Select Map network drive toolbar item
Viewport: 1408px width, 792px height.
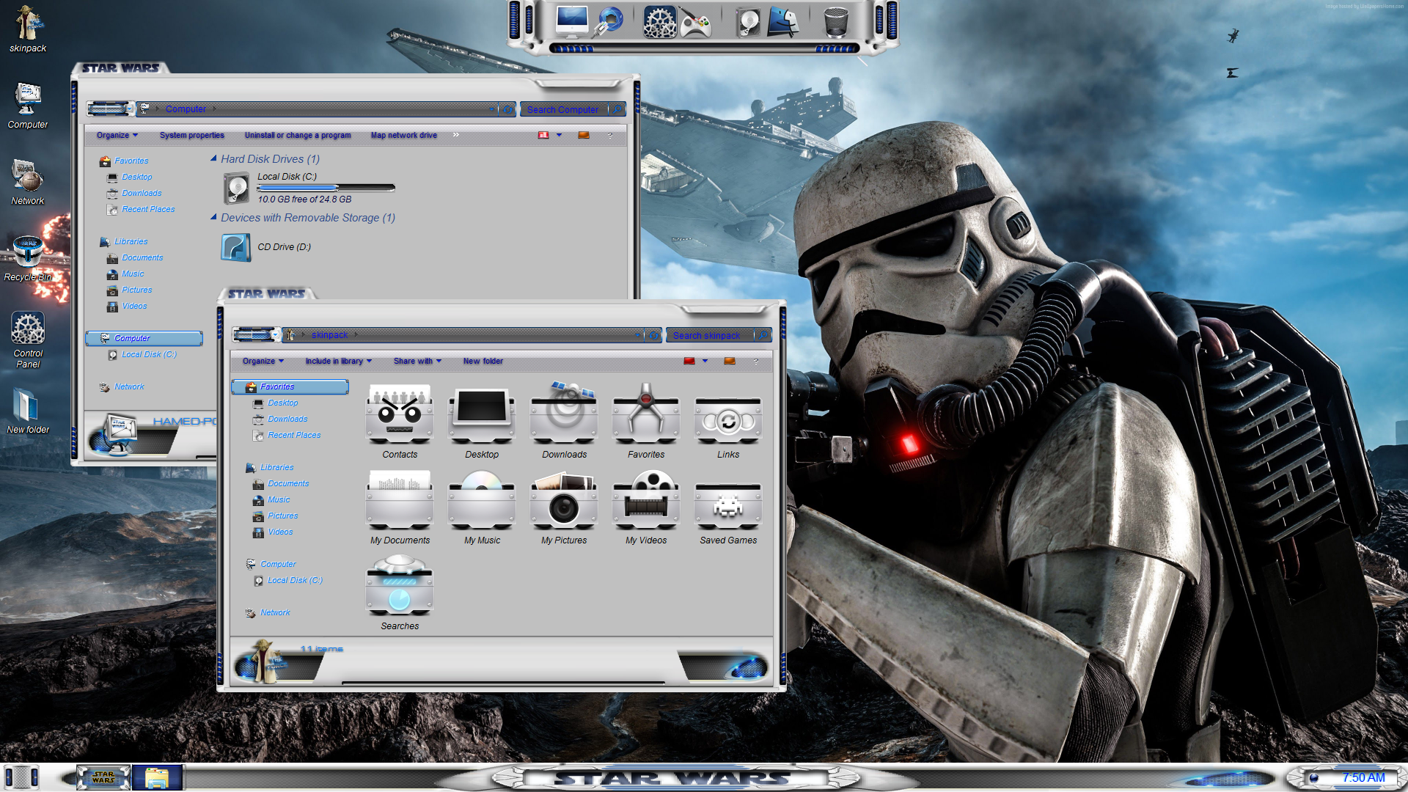coord(403,135)
